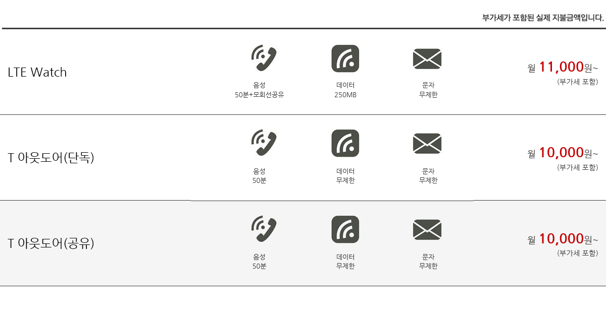Open the LTE Watch plan name
The width and height of the screenshot is (606, 318).
[x=37, y=72]
